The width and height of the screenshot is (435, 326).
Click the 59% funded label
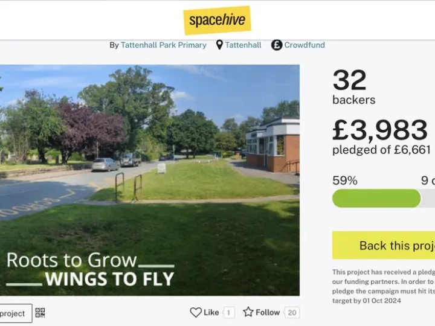pos(345,181)
